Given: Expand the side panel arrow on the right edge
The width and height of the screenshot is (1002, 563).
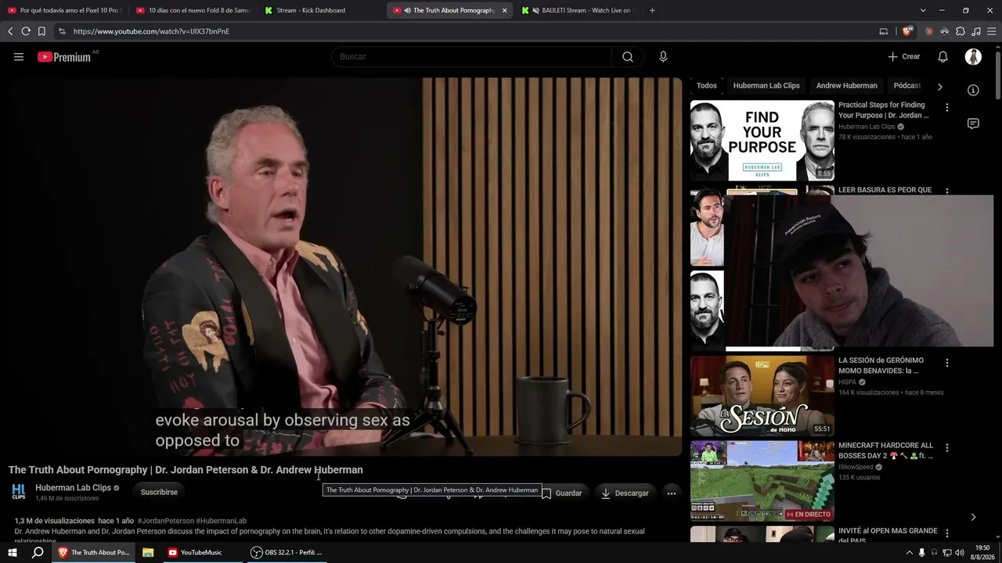Looking at the screenshot, I should tap(973, 517).
